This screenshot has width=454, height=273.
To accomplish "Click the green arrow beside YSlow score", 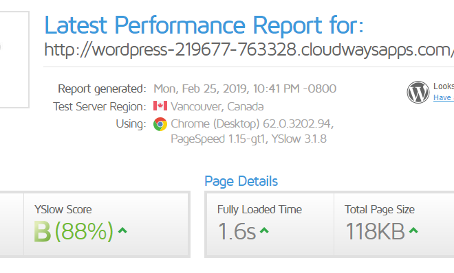I will 122,230.
